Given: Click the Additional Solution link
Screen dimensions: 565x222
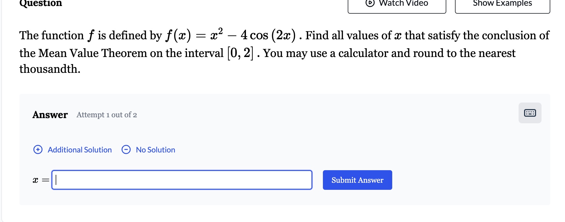Looking at the screenshot, I should [79, 150].
